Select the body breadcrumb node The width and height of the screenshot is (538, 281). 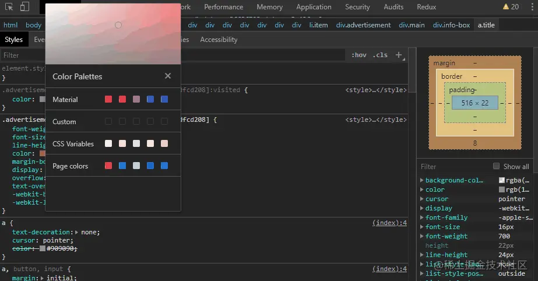click(34, 25)
